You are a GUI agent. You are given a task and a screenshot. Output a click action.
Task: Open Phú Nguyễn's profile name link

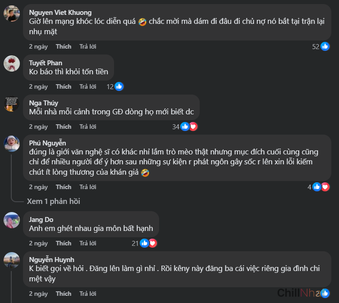pos(48,143)
